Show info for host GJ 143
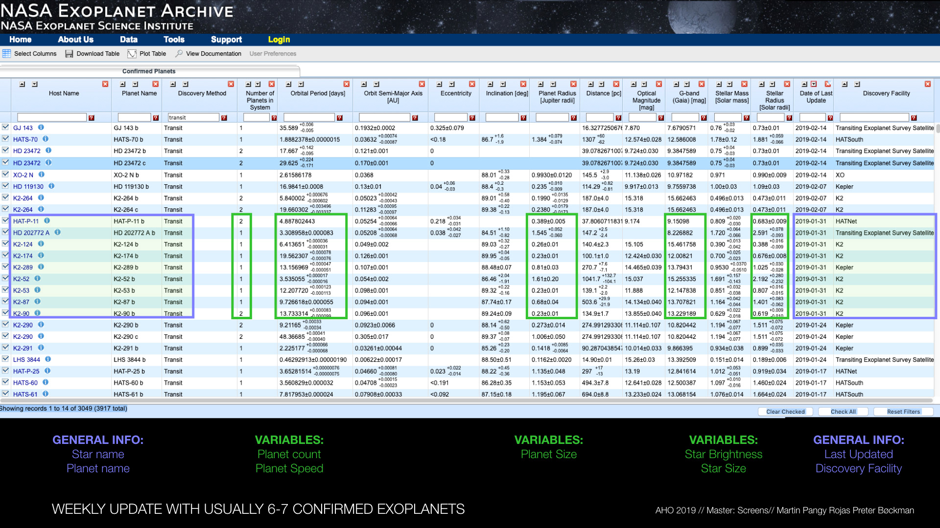940x528 pixels. 41,128
